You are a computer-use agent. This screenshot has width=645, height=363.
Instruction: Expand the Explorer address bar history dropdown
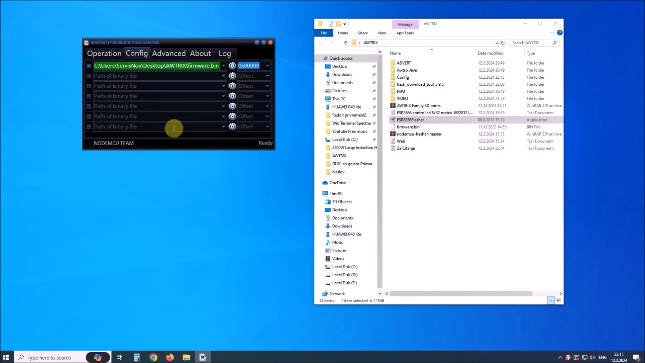point(497,43)
